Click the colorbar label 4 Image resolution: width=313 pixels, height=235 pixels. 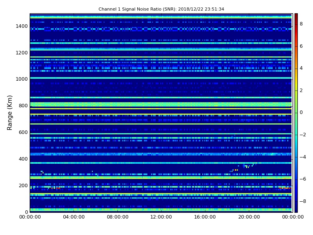301,68
